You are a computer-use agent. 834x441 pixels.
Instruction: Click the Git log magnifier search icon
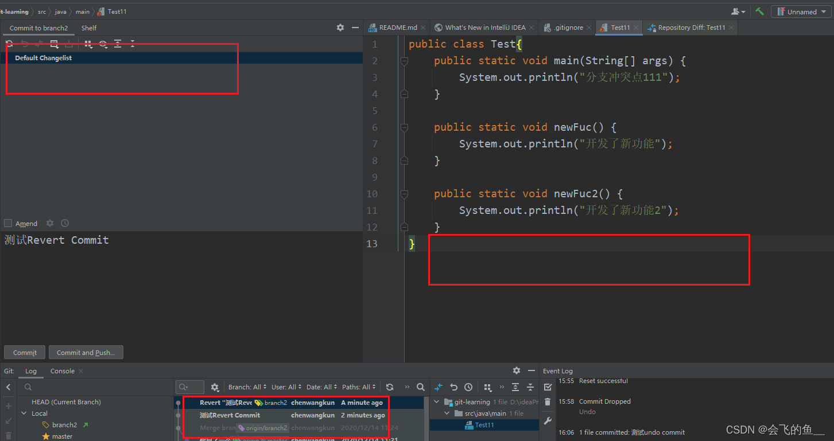(x=421, y=387)
